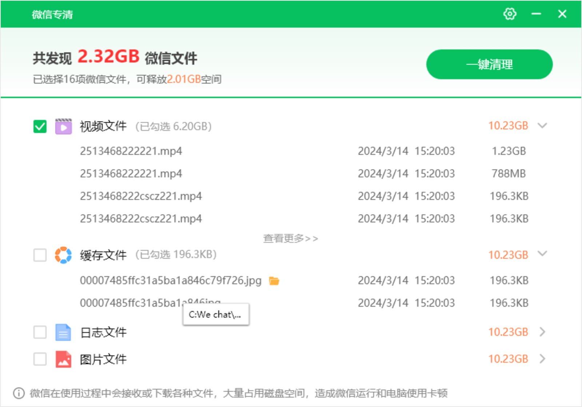582x407 pixels.
Task: Click the red image files icon
Action: pyautogui.click(x=63, y=359)
